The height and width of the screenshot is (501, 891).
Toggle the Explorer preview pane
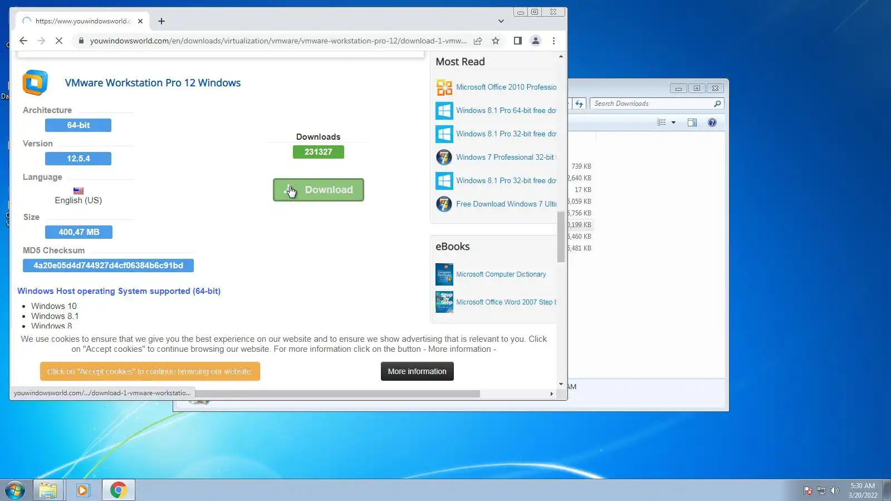pos(692,122)
